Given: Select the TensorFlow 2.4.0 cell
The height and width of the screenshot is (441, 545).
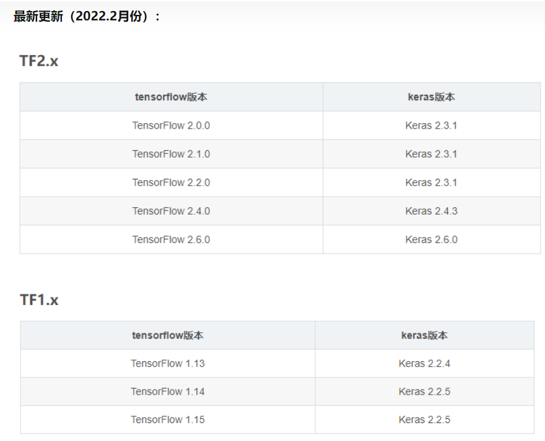Looking at the screenshot, I should point(171,211).
